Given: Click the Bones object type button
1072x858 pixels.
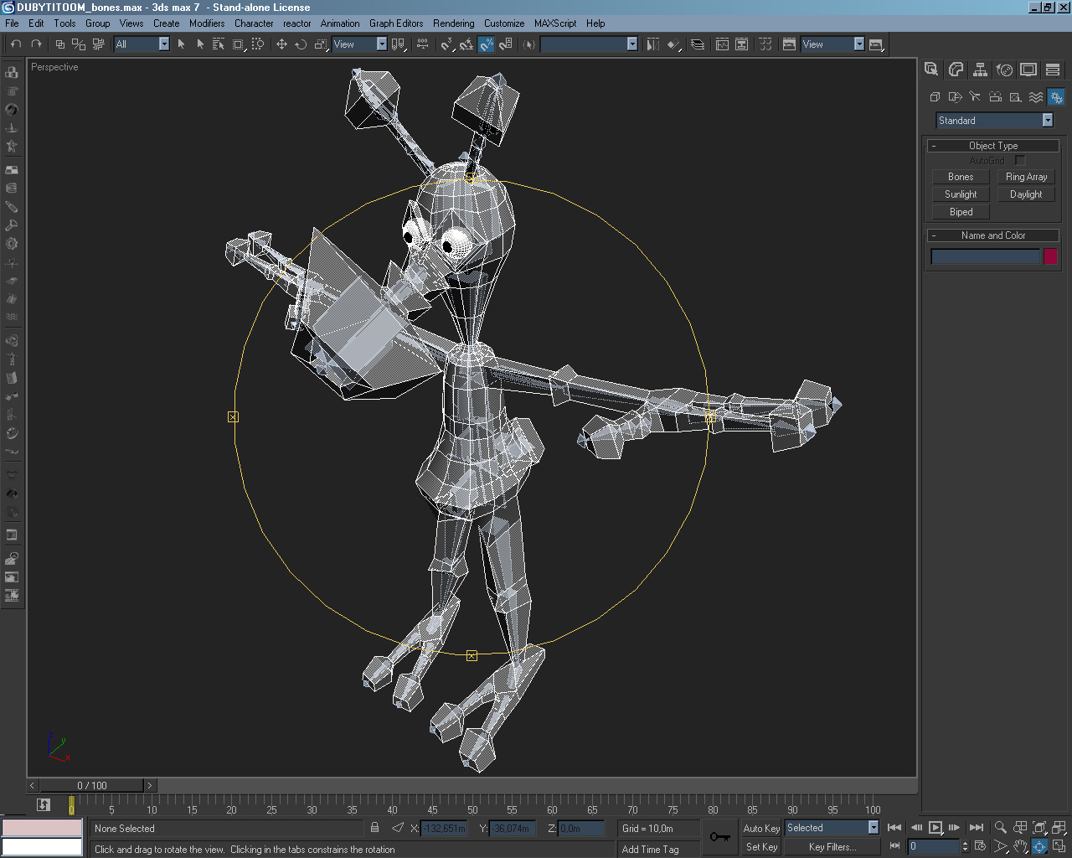Looking at the screenshot, I should coord(961,177).
